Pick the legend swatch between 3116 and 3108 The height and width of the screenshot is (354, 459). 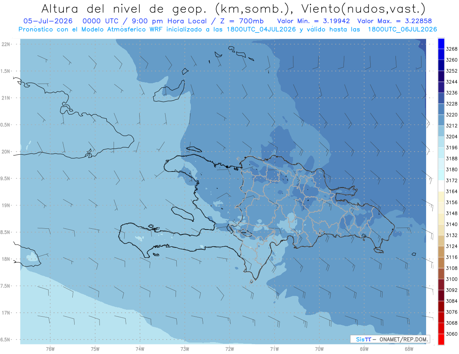[441, 262]
